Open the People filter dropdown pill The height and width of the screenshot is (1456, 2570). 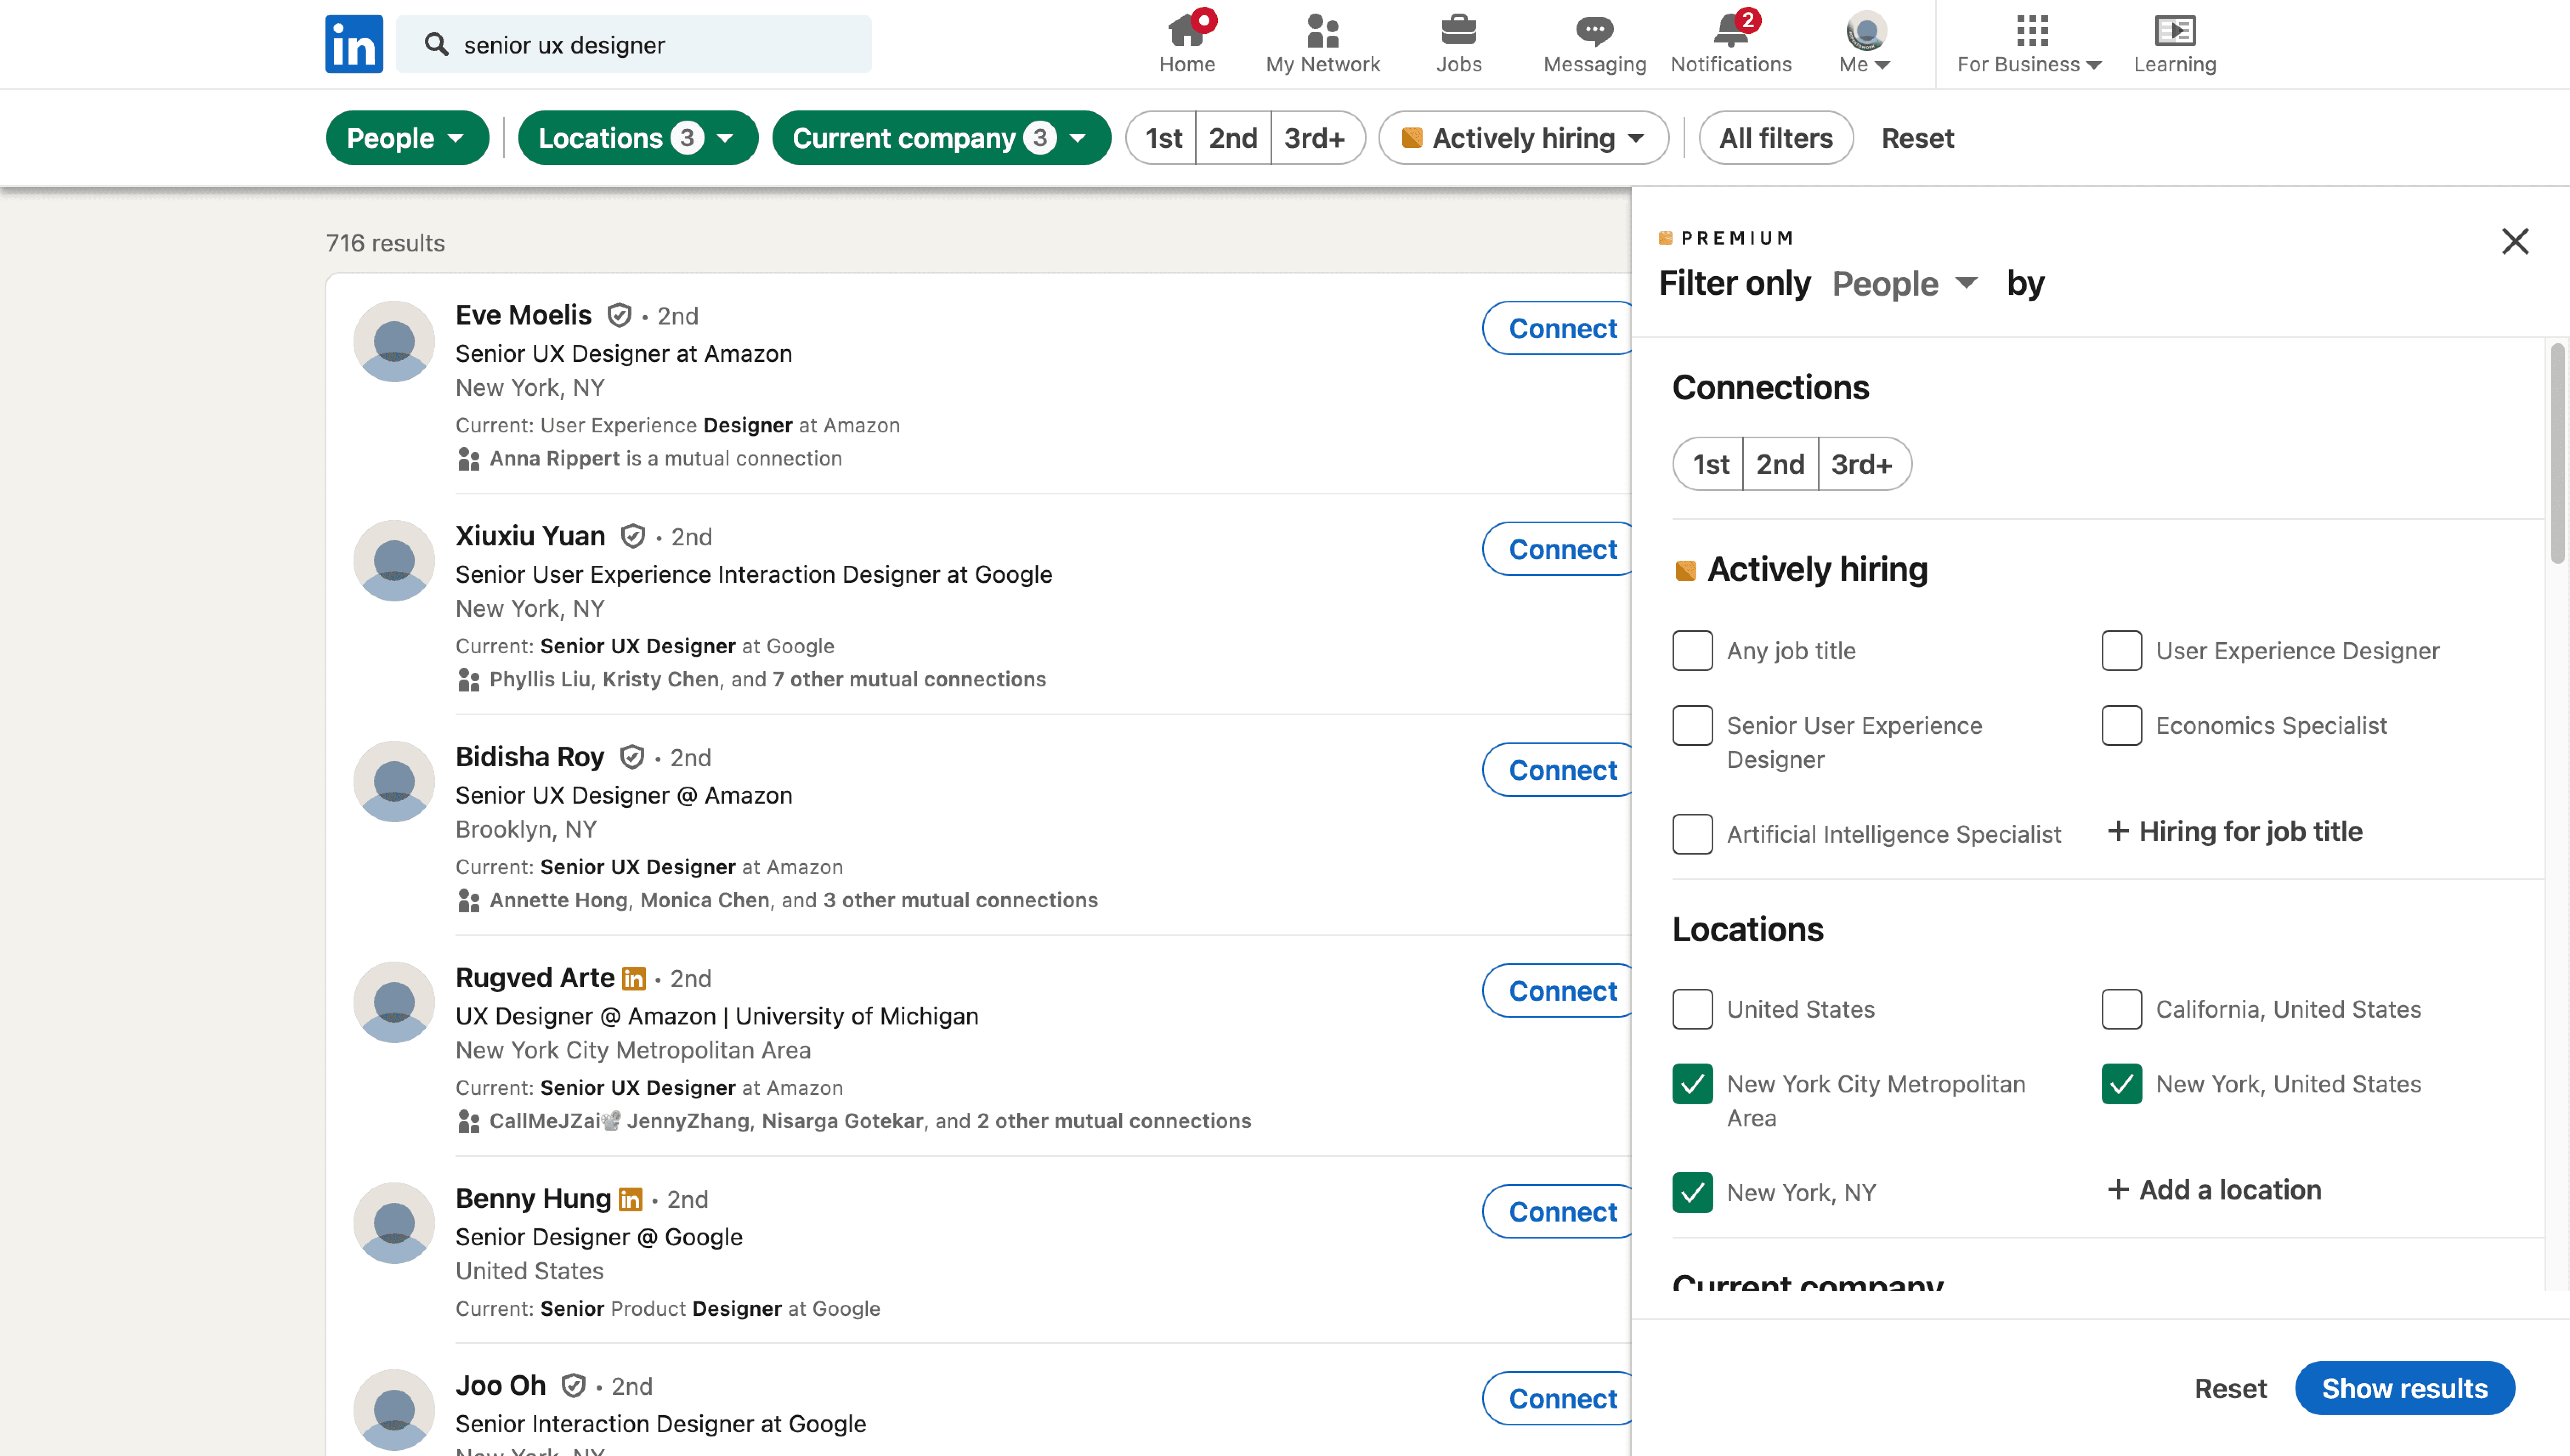[407, 138]
